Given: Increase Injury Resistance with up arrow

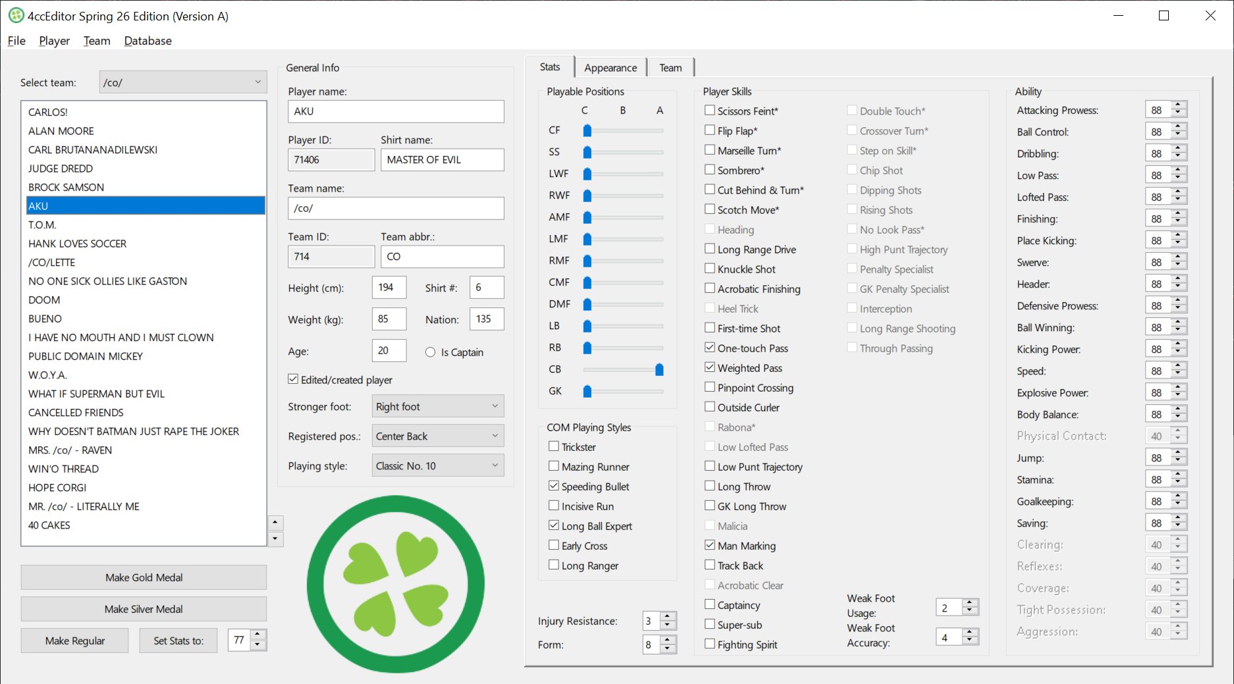Looking at the screenshot, I should pos(668,617).
